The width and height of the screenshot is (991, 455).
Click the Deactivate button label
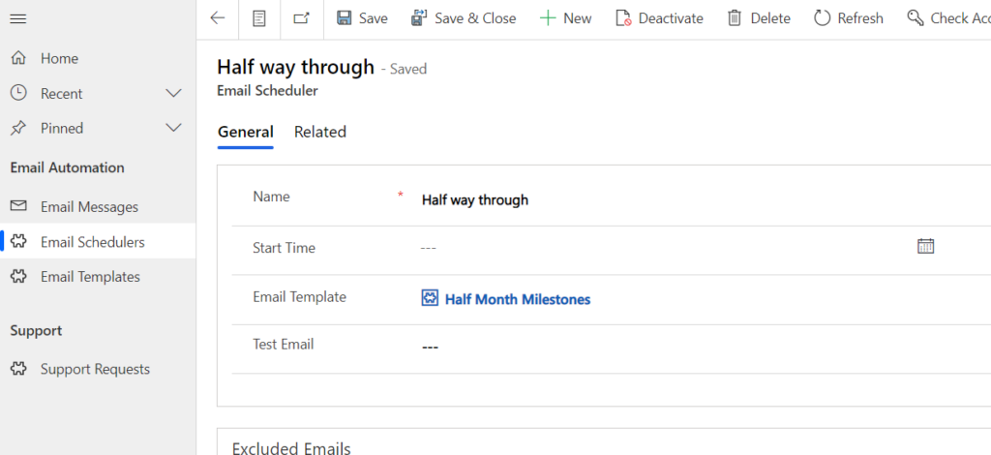tap(671, 19)
